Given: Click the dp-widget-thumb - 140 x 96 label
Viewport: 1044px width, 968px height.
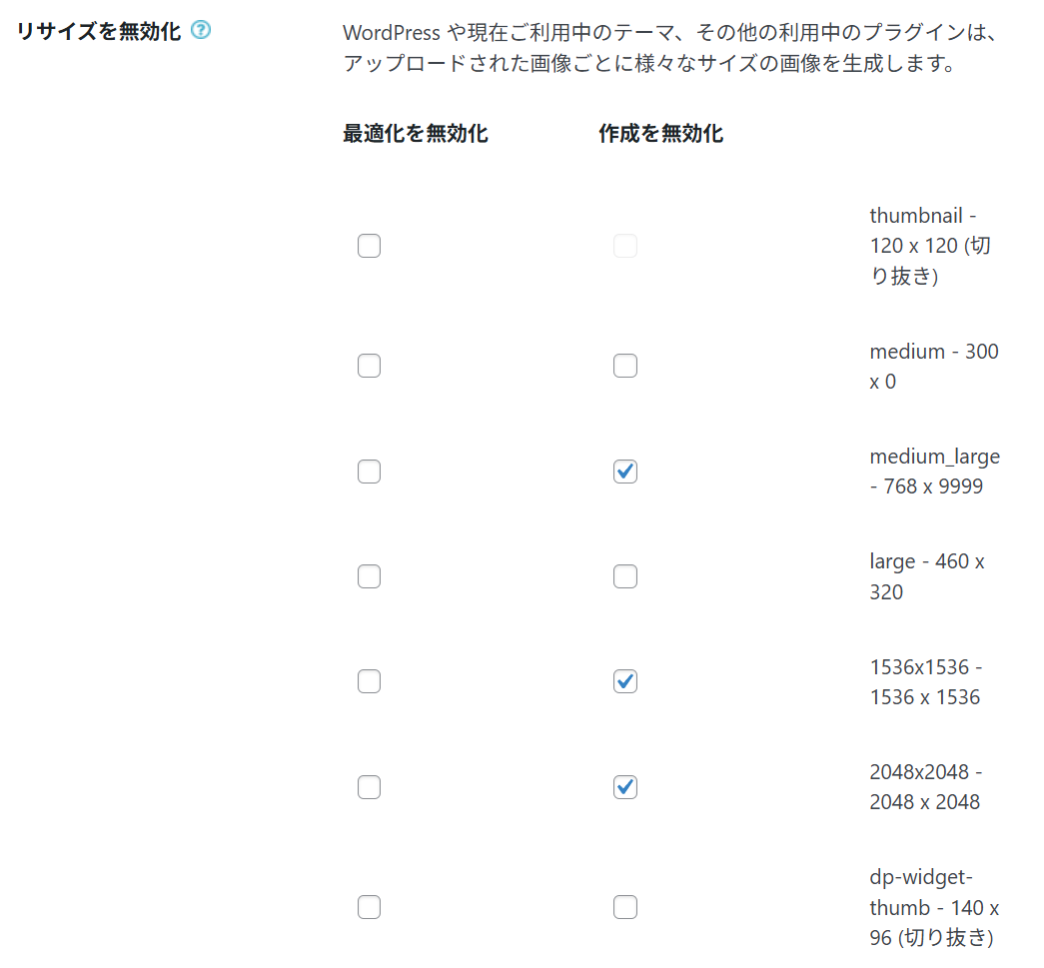Looking at the screenshot, I should (x=934, y=907).
